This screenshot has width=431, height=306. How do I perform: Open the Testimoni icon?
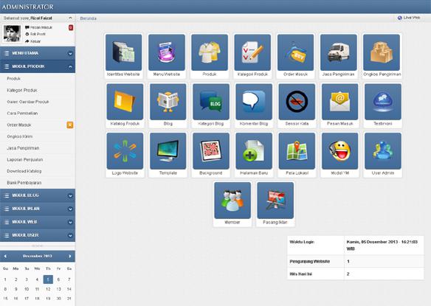[x=383, y=102]
